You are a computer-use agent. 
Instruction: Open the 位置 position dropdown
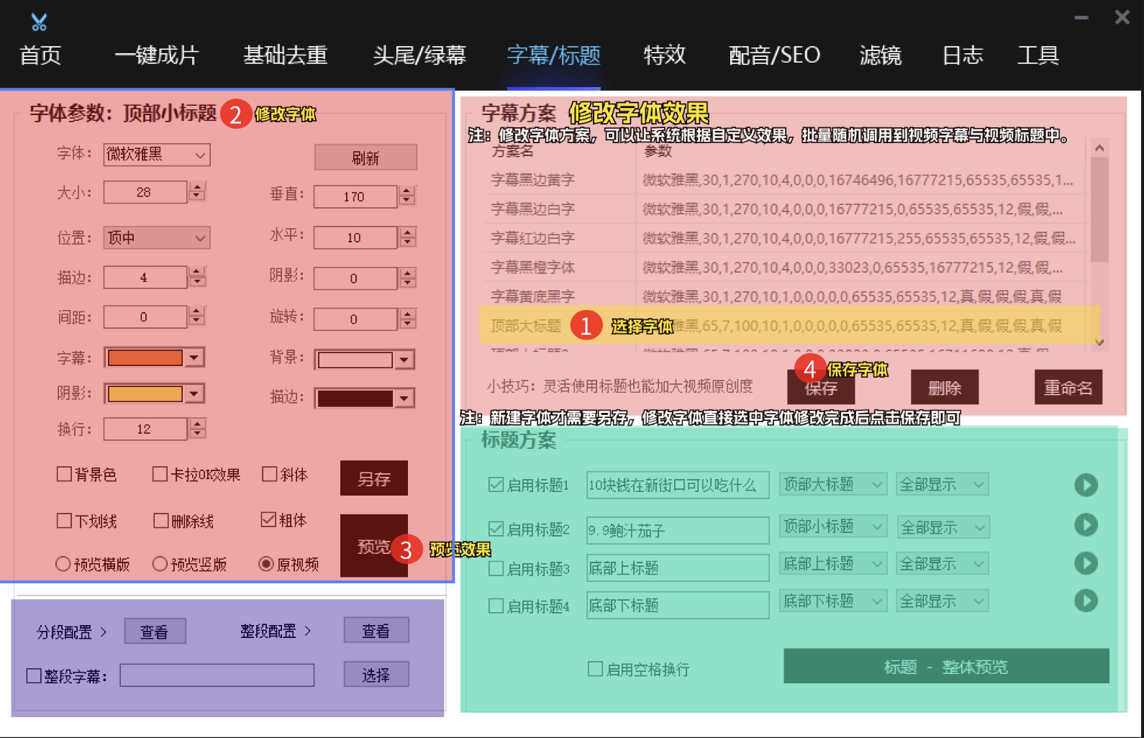pos(157,238)
